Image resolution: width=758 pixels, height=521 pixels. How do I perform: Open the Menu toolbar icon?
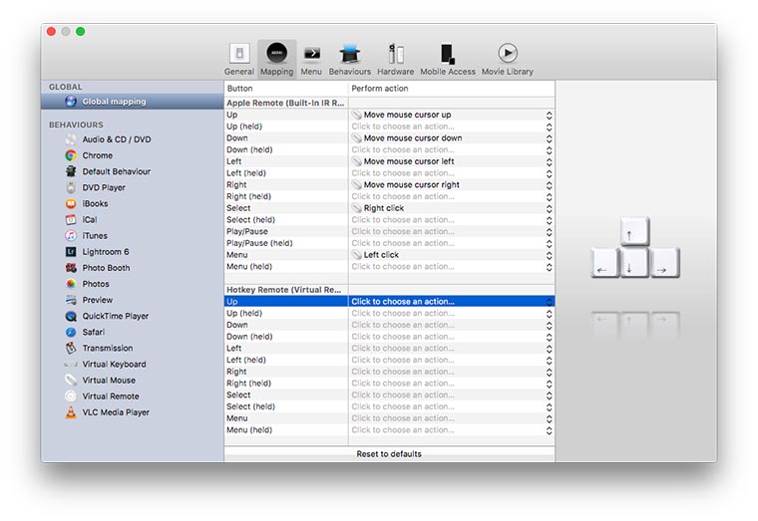[x=311, y=53]
